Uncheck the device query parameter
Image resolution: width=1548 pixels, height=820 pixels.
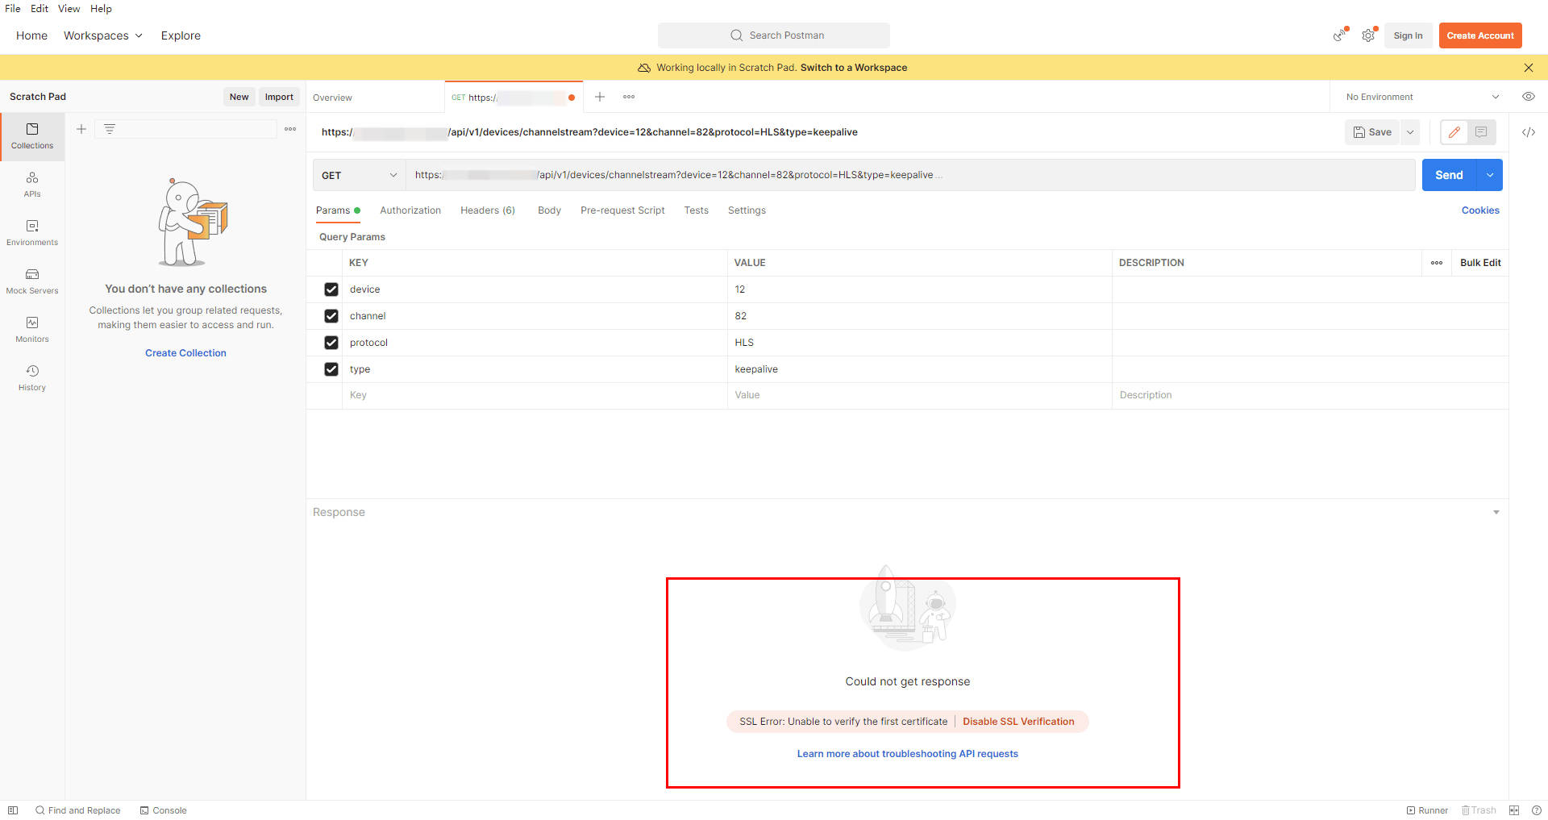[x=331, y=289]
